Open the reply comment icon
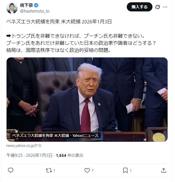Screen dimensions: 175x182 coord(11,170)
